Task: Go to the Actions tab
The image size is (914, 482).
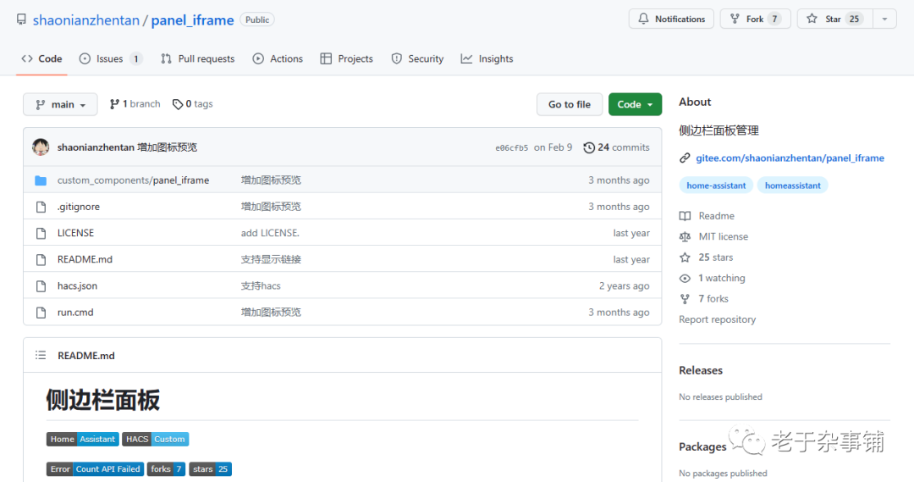Action: click(x=278, y=59)
